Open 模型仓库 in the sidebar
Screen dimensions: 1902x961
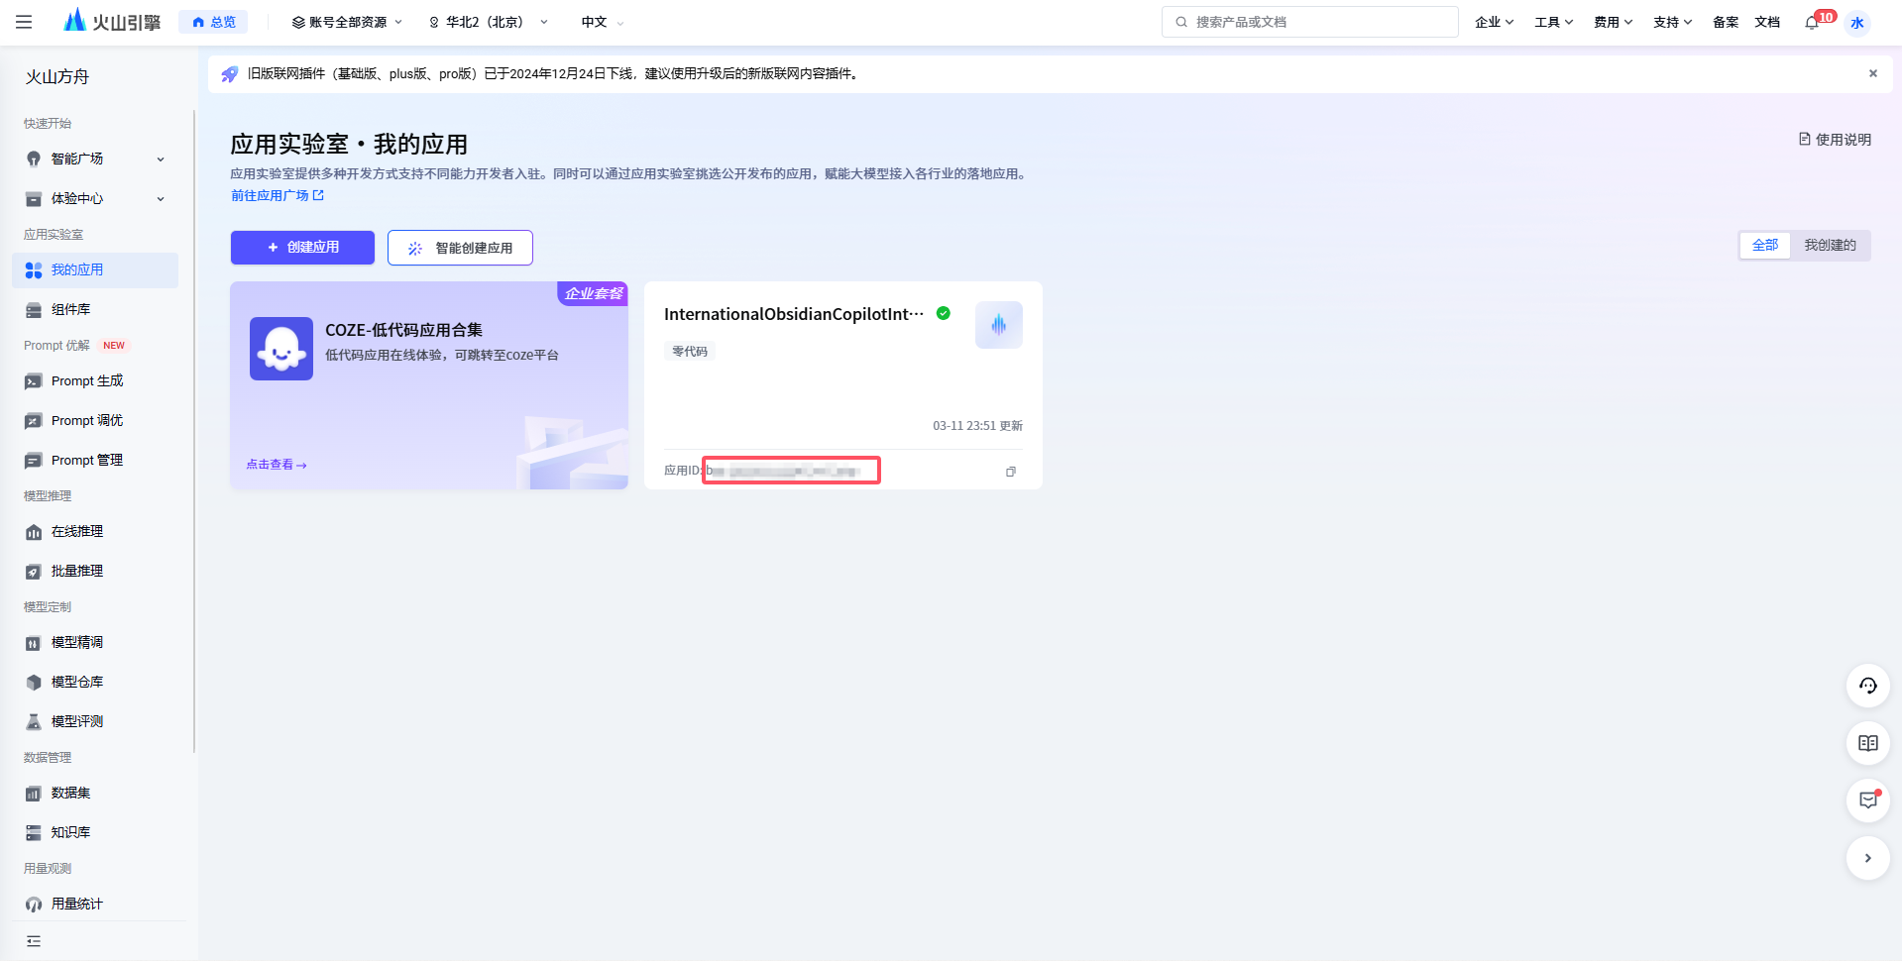(96, 682)
